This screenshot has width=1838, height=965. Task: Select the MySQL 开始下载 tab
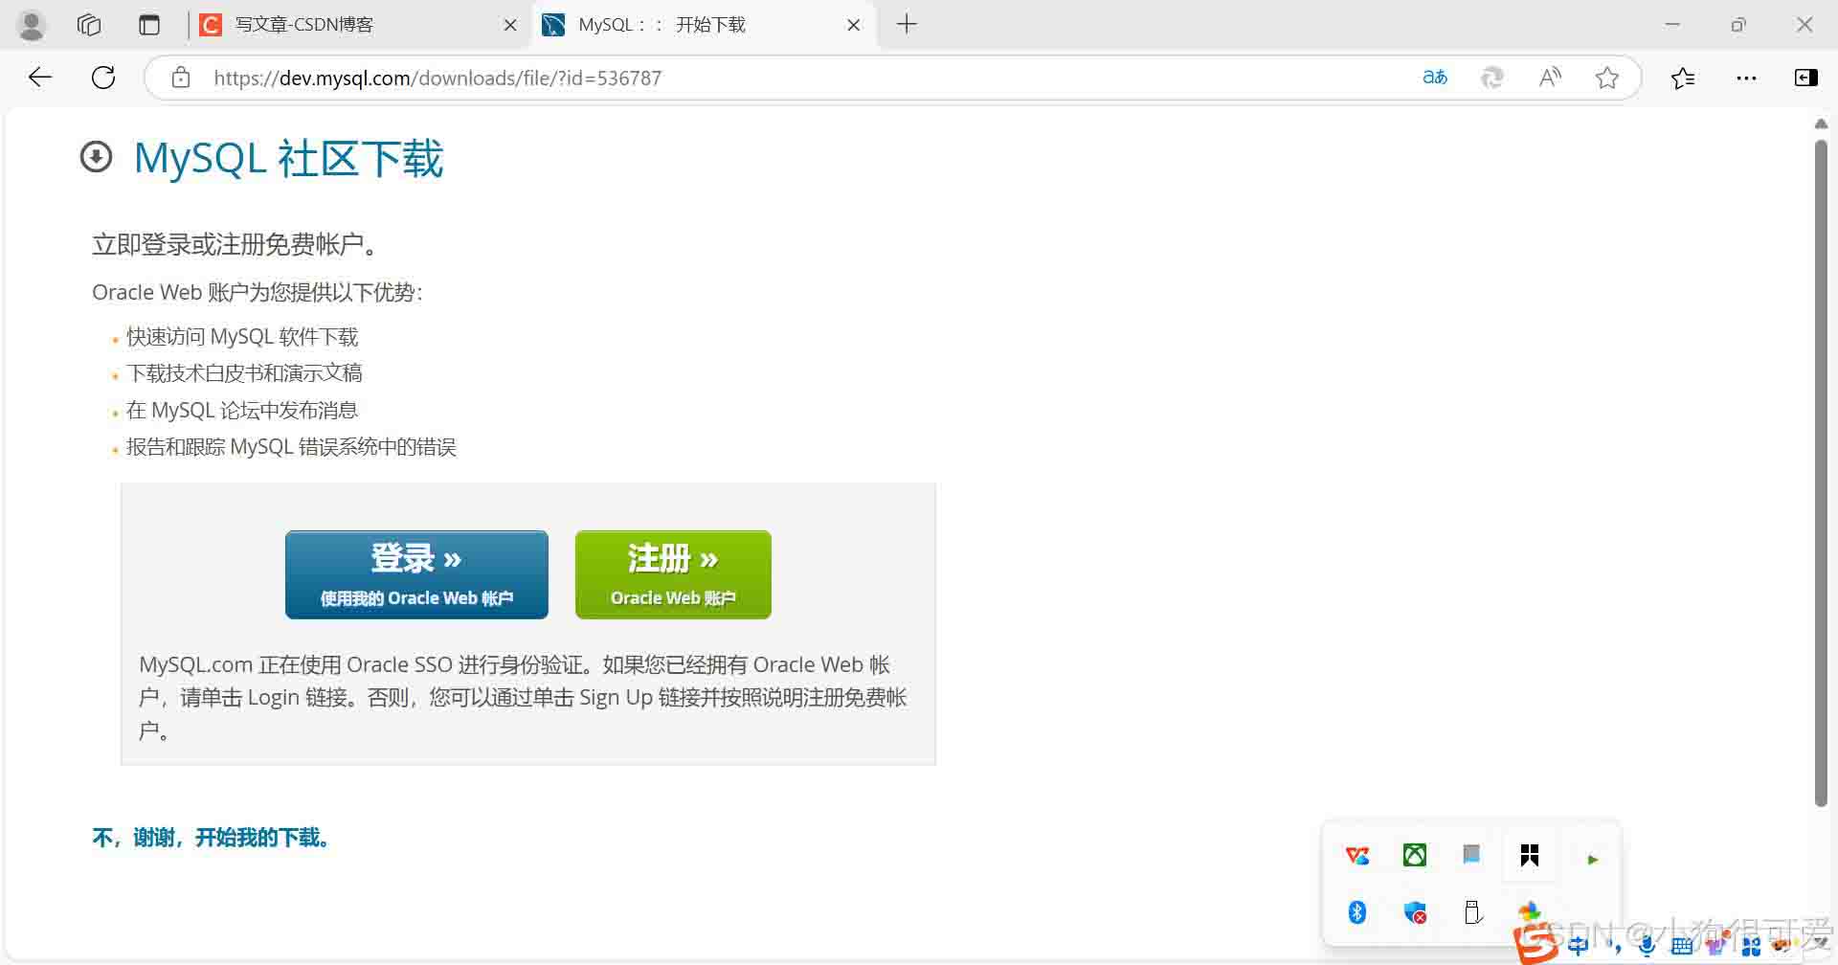point(702,25)
